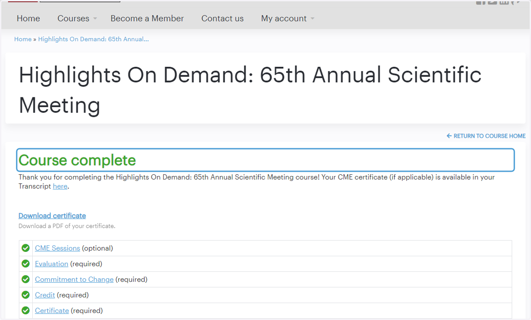531x320 pixels.
Task: Open the Commitment to Change link
Action: click(74, 280)
